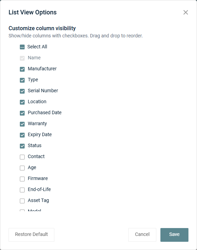Click the disabled Name checkbox

[22, 58]
